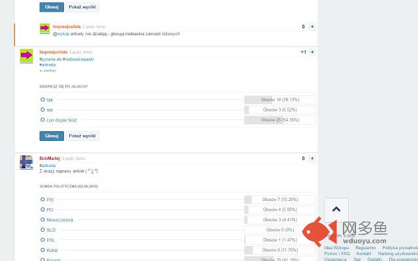Upvote Impresjonista's poll post showing +1
This screenshot has width=418, height=261.
pos(312,52)
